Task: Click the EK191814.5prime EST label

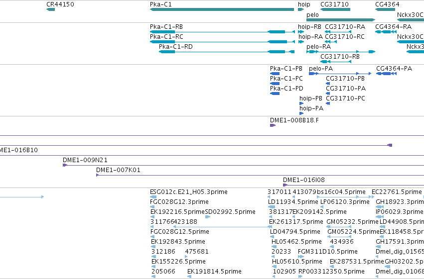Action: pos(214,272)
